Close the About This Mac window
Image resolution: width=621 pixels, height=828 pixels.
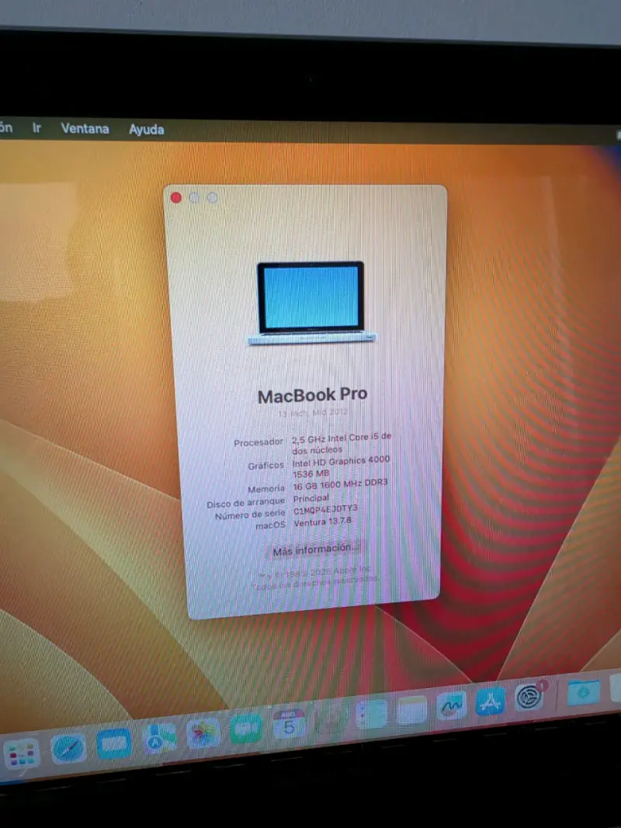176,198
